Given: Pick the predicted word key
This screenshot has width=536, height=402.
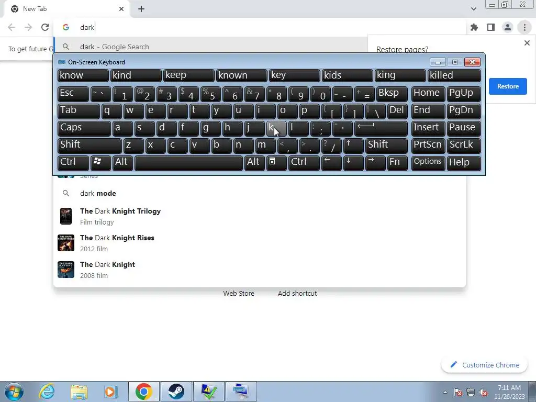Looking at the screenshot, I should pos(295,75).
